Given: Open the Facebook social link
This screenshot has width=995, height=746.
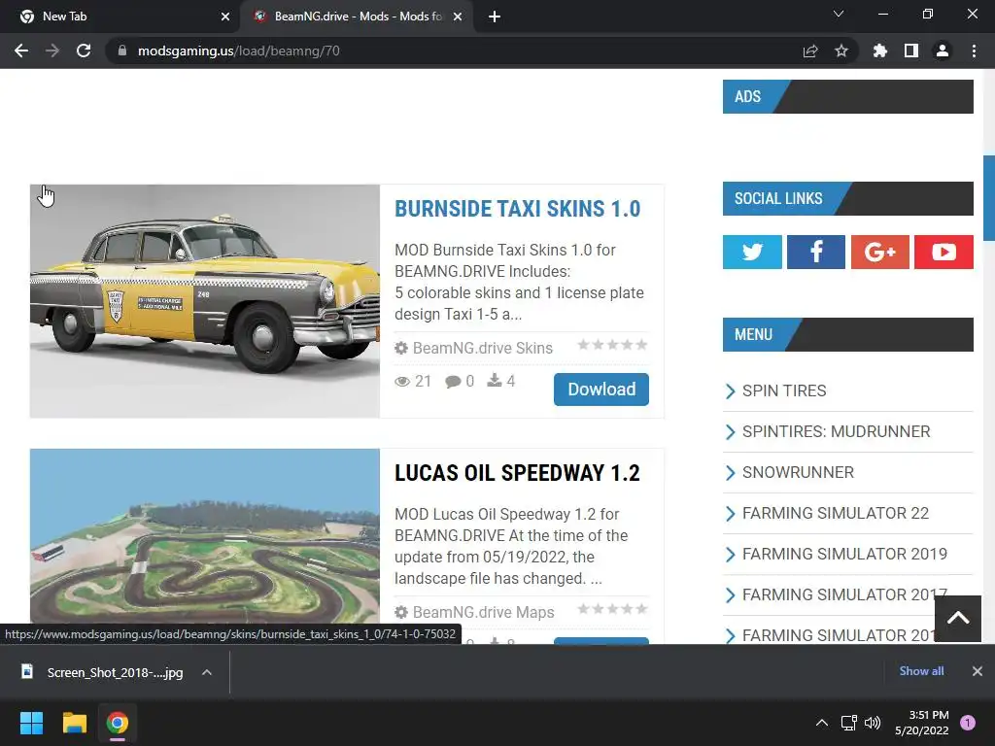Looking at the screenshot, I should pyautogui.click(x=816, y=252).
